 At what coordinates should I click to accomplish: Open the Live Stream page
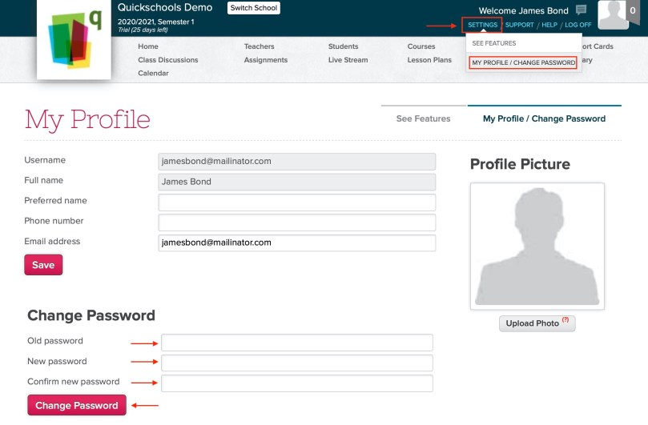click(348, 60)
